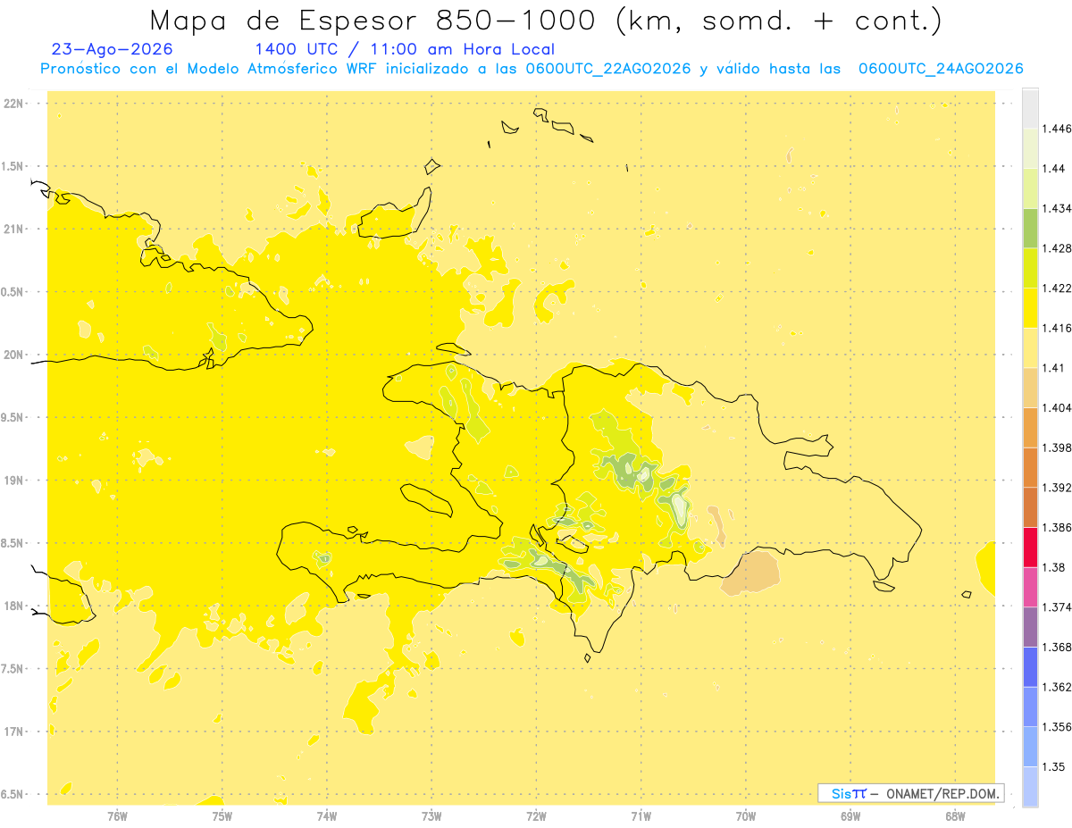Click the legend value '1.44'
This screenshot has width=1072, height=828.
pos(1054,169)
